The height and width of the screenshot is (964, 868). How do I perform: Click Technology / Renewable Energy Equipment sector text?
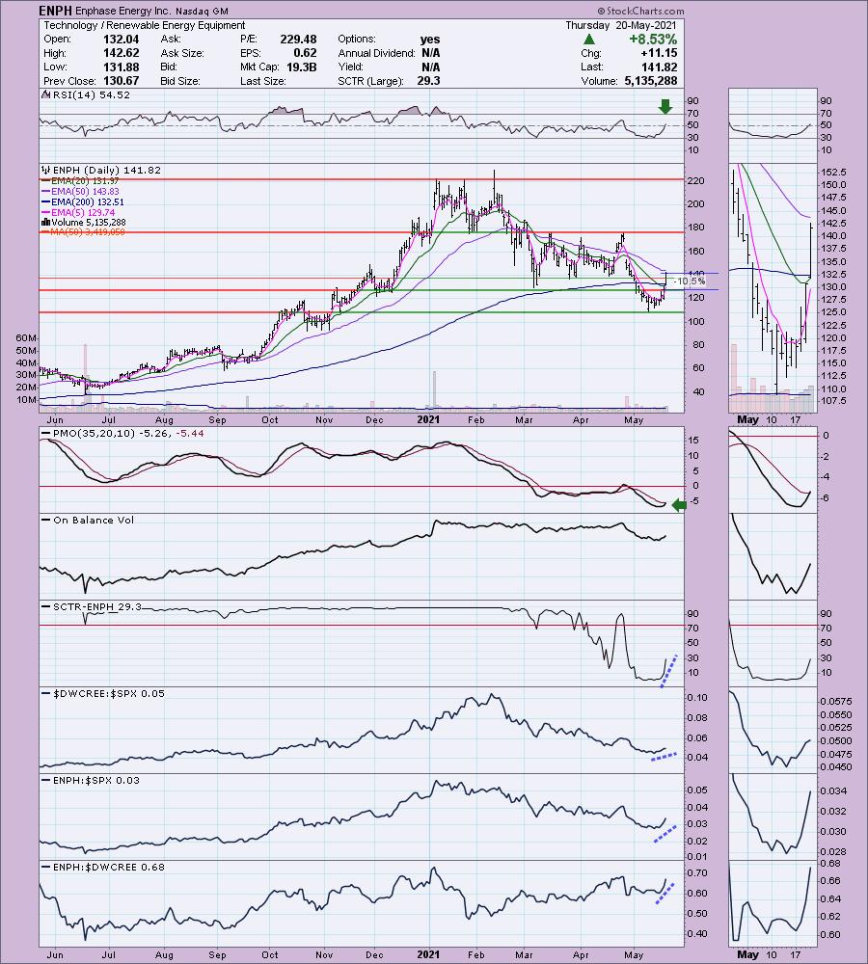pyautogui.click(x=145, y=25)
